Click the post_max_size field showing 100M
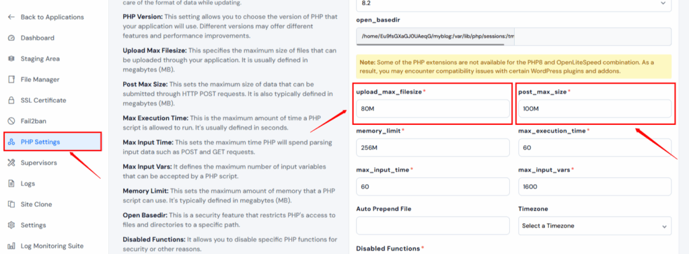Viewport: 689px width, 254px height. pos(595,109)
